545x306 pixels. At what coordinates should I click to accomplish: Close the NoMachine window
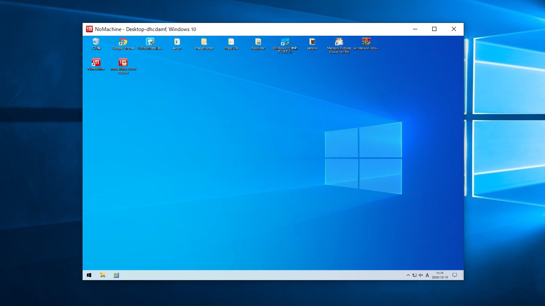[x=454, y=29]
